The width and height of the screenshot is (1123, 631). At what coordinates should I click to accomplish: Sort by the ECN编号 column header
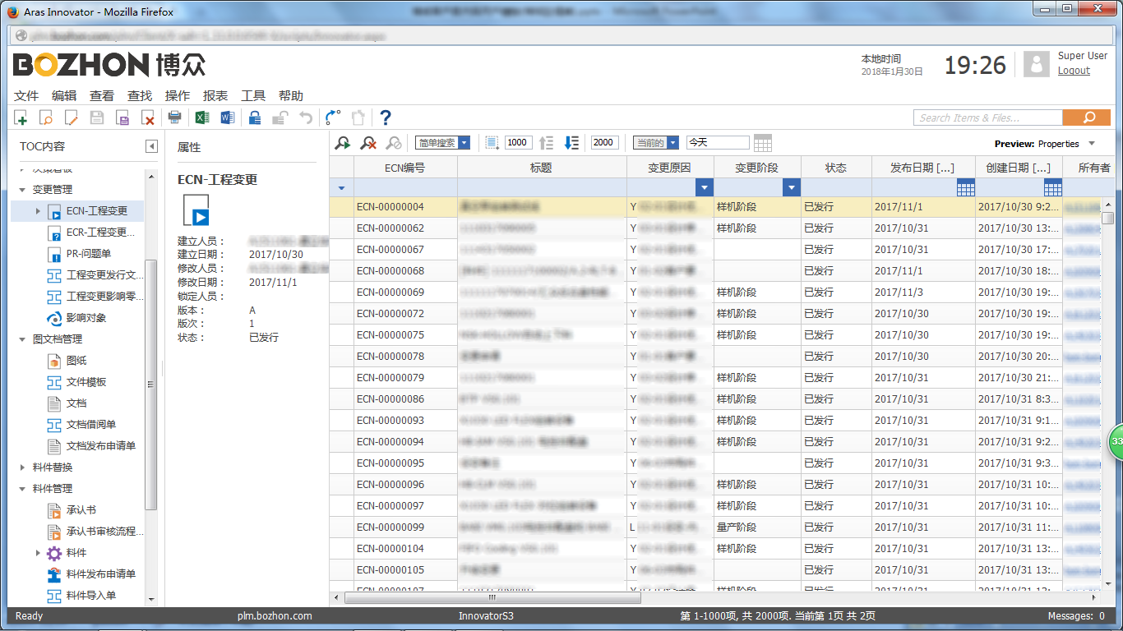click(x=405, y=168)
